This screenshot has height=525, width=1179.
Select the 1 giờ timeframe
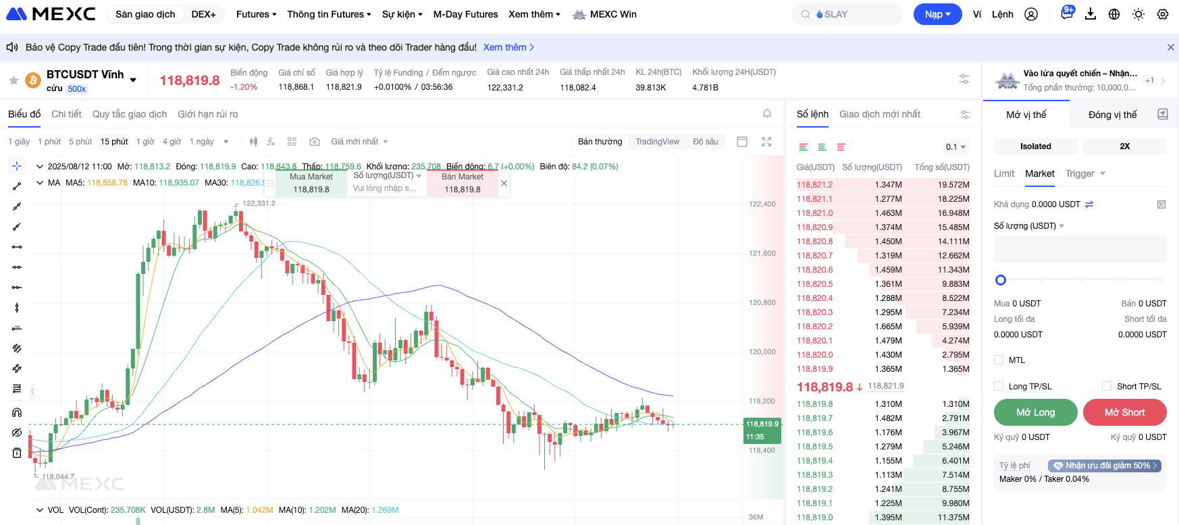point(145,142)
